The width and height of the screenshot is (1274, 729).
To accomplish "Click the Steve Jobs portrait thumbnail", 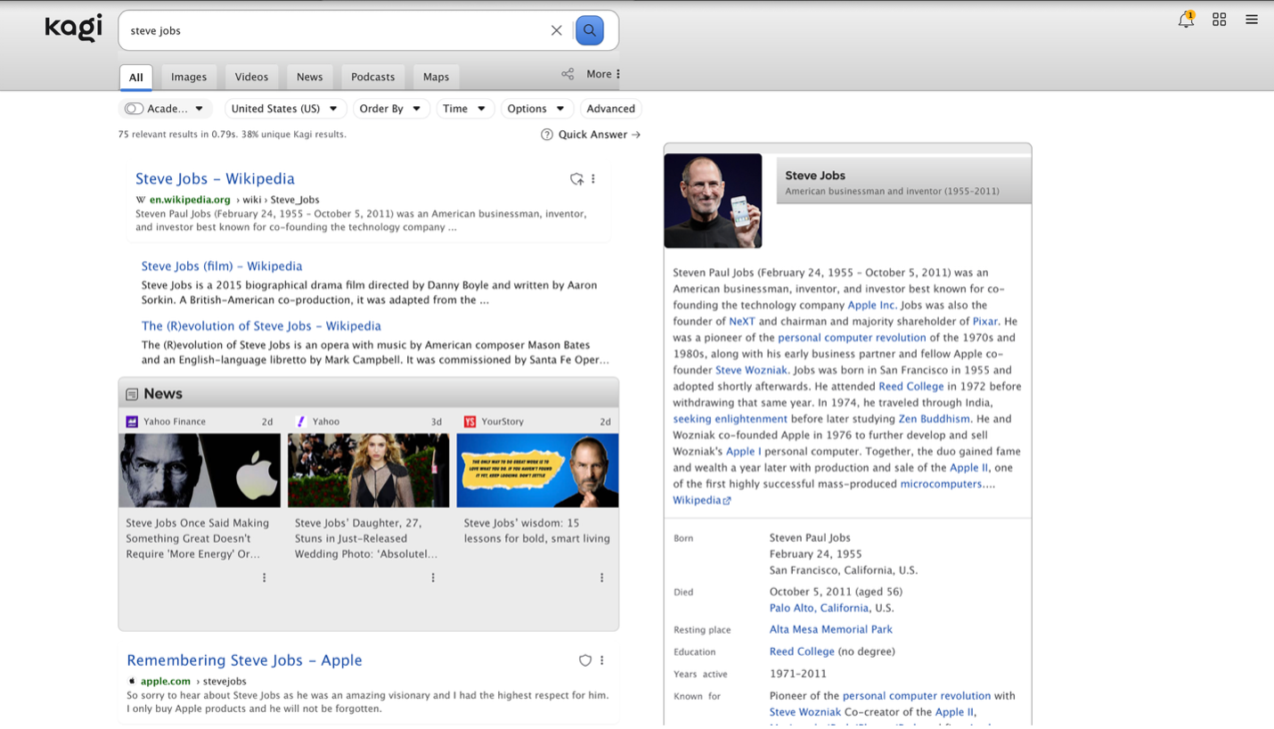I will pyautogui.click(x=713, y=201).
